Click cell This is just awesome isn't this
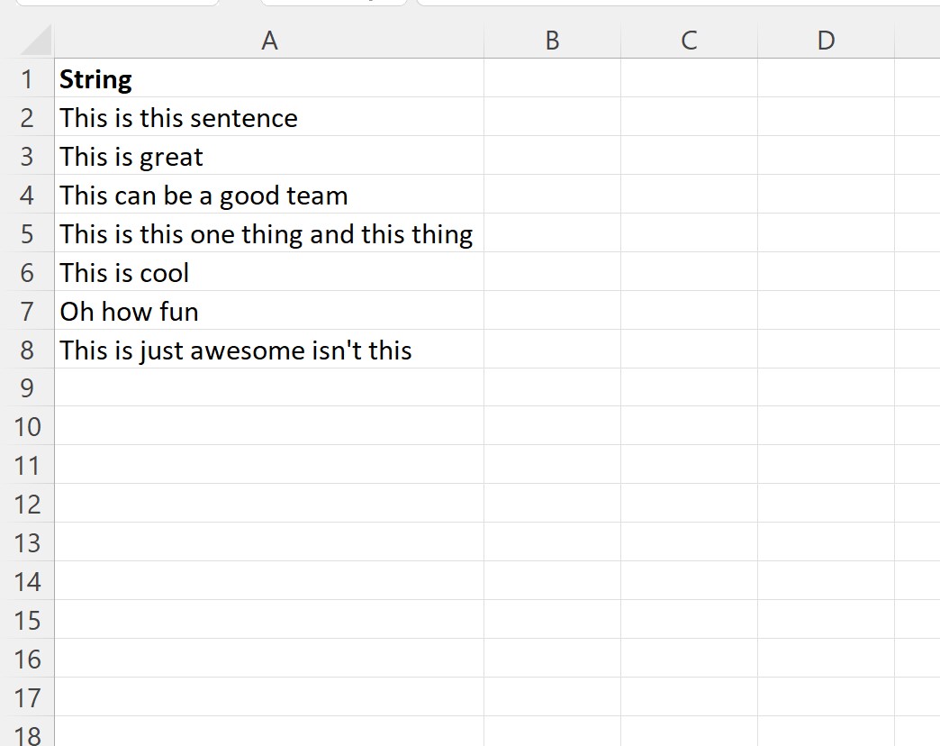The width and height of the screenshot is (940, 746). (269, 349)
